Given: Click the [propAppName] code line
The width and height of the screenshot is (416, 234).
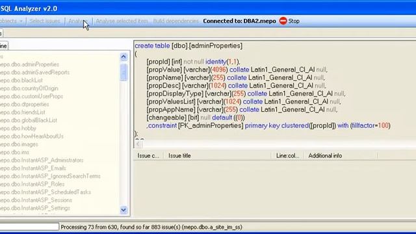Looking at the screenshot, I should 242,110.
